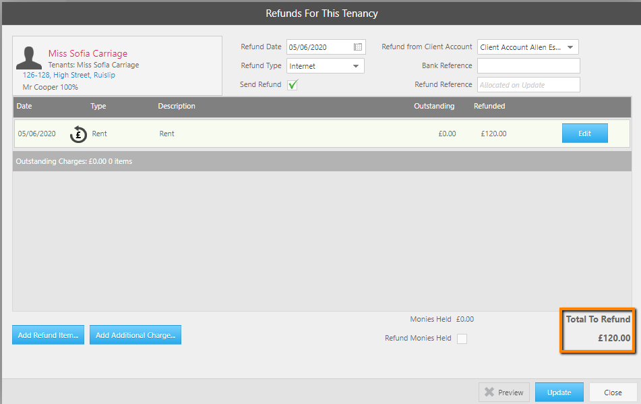This screenshot has width=641, height=404.
Task: Click the Outstanding Charges summary bar
Action: click(x=322, y=161)
